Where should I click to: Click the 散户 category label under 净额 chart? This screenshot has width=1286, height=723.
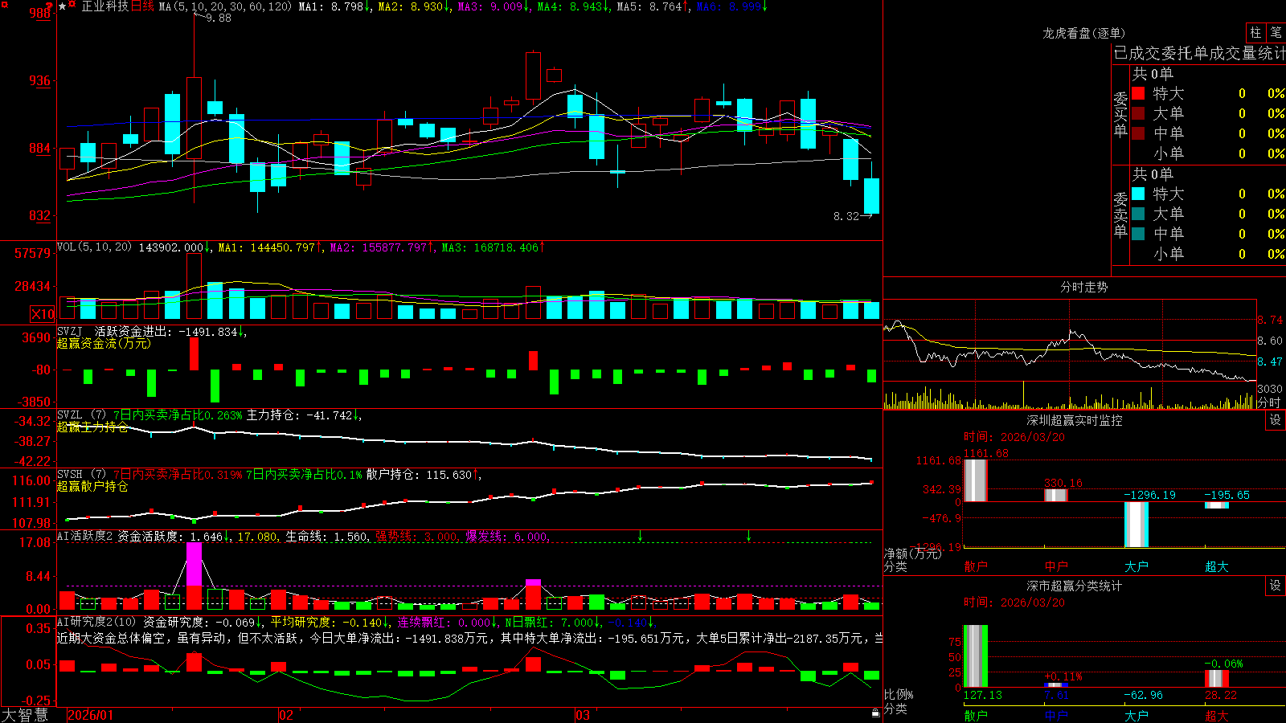(975, 566)
